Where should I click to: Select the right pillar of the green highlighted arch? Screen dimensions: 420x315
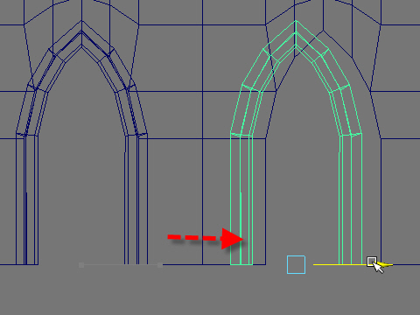[351, 199]
